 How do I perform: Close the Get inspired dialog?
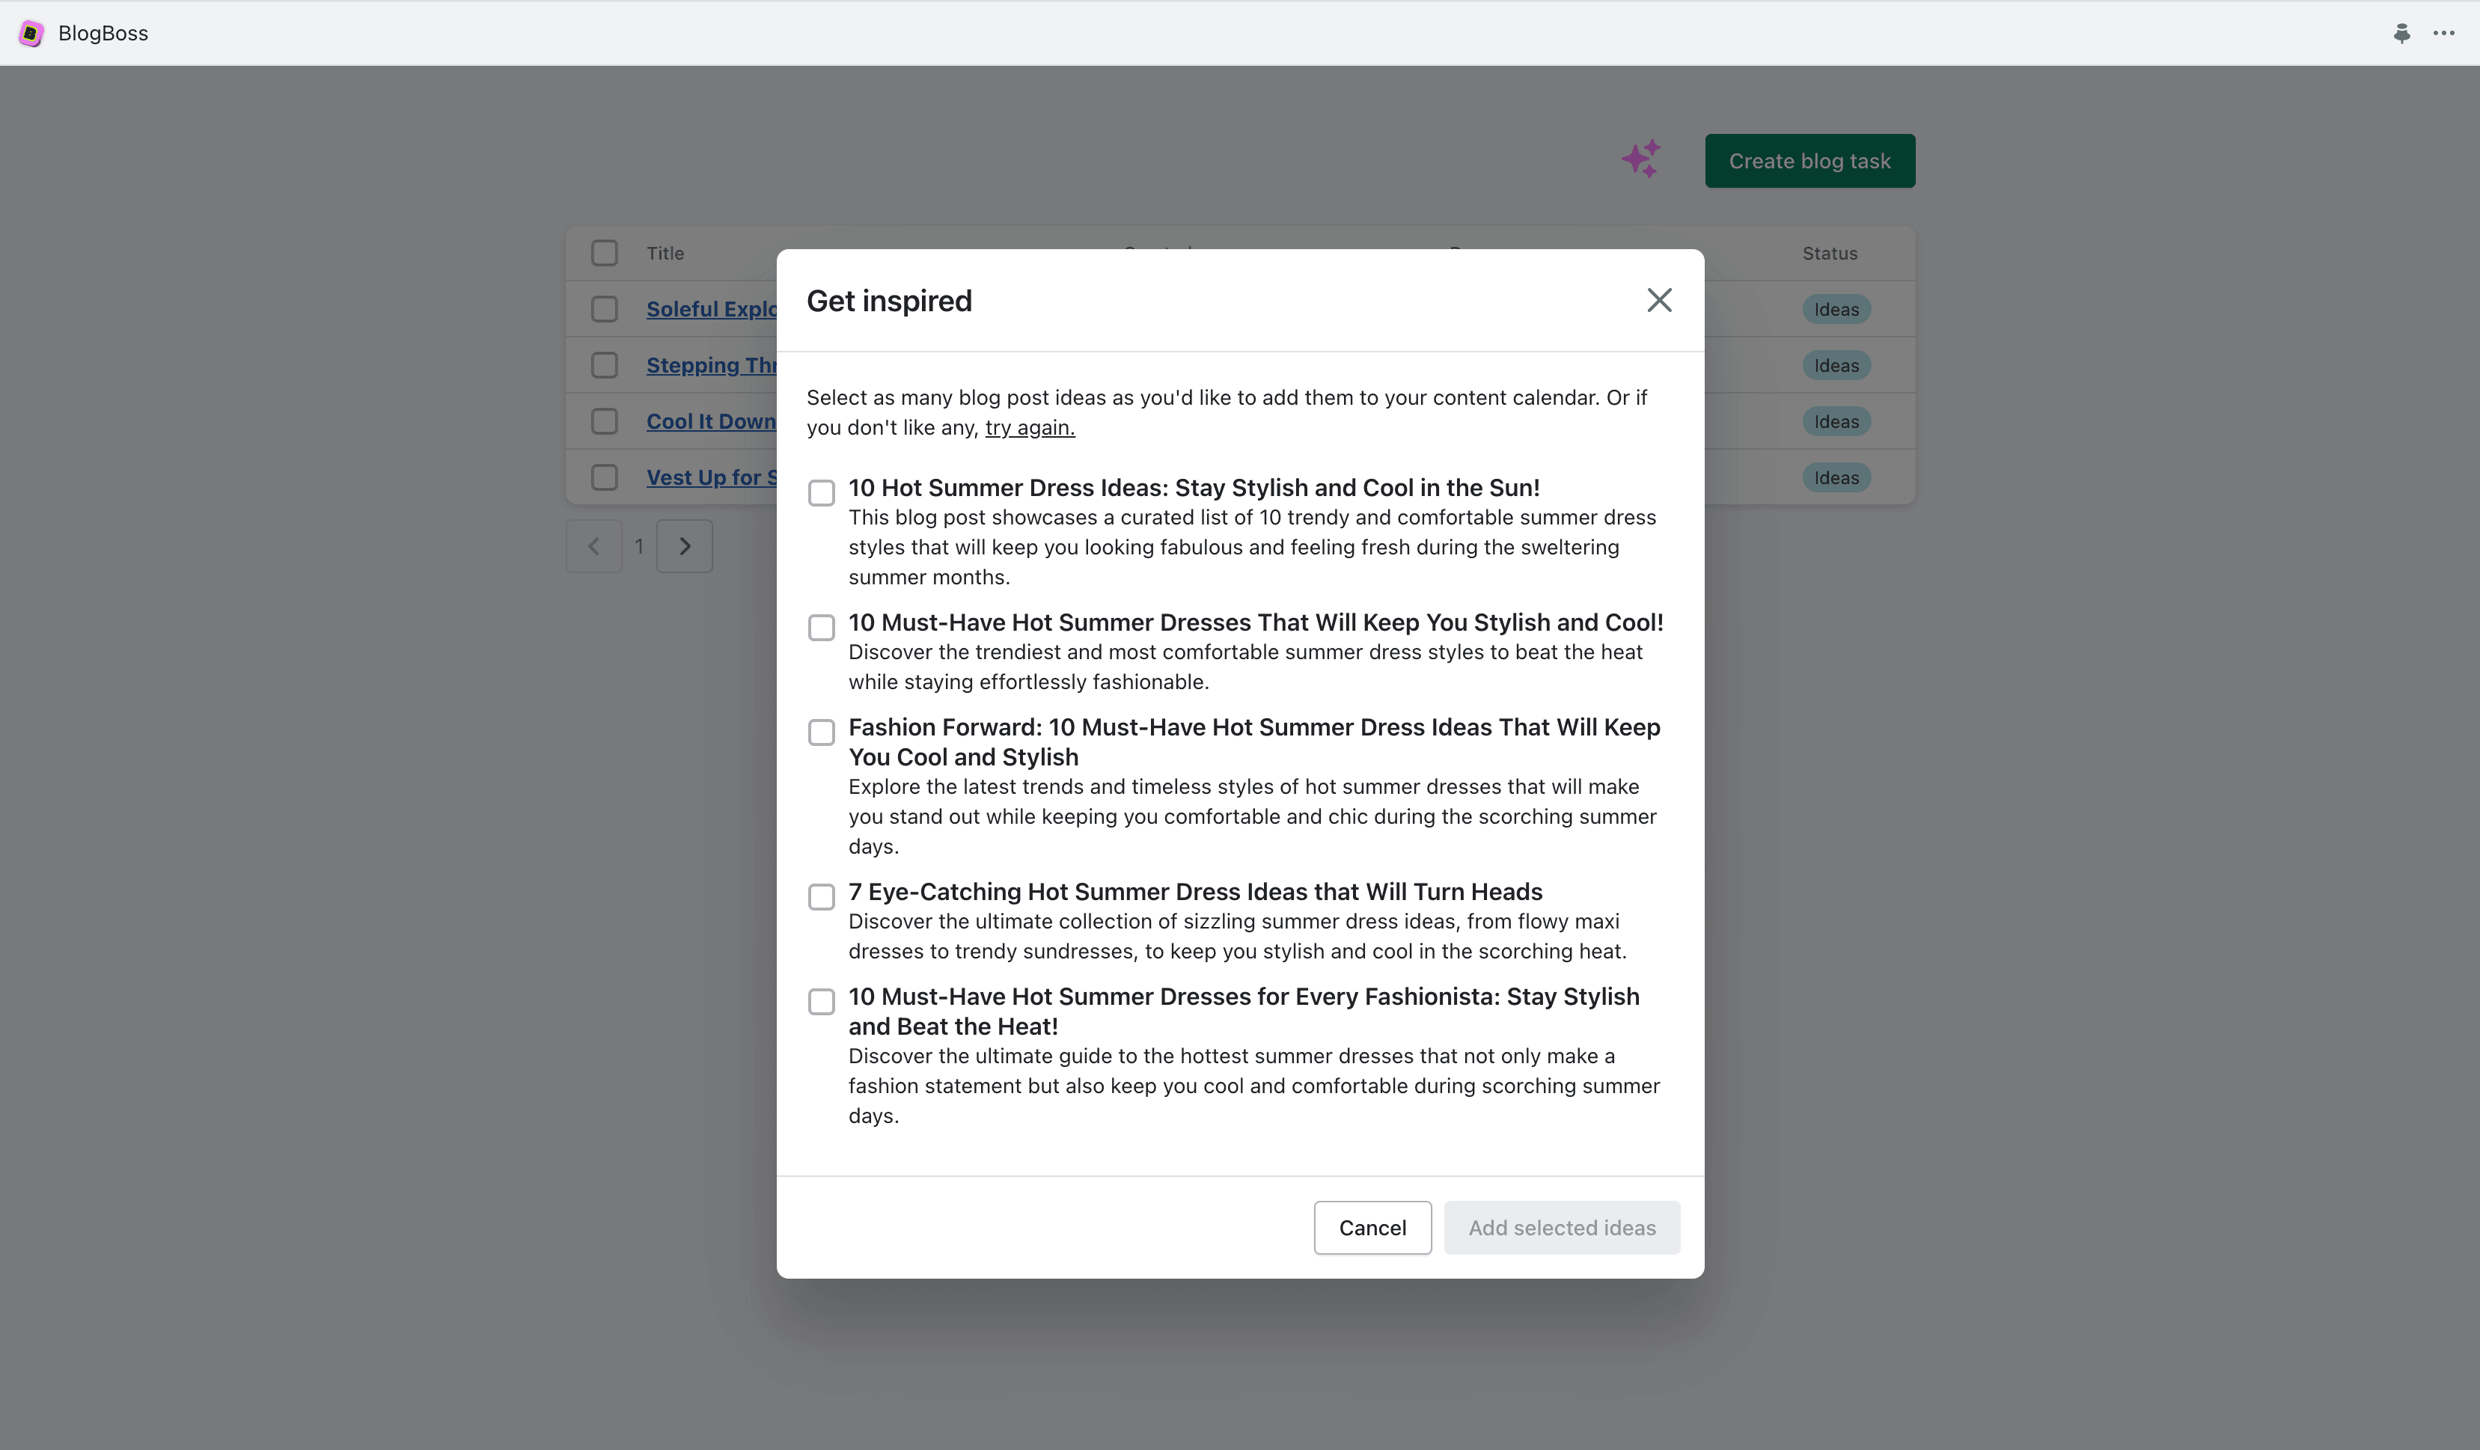1659,300
